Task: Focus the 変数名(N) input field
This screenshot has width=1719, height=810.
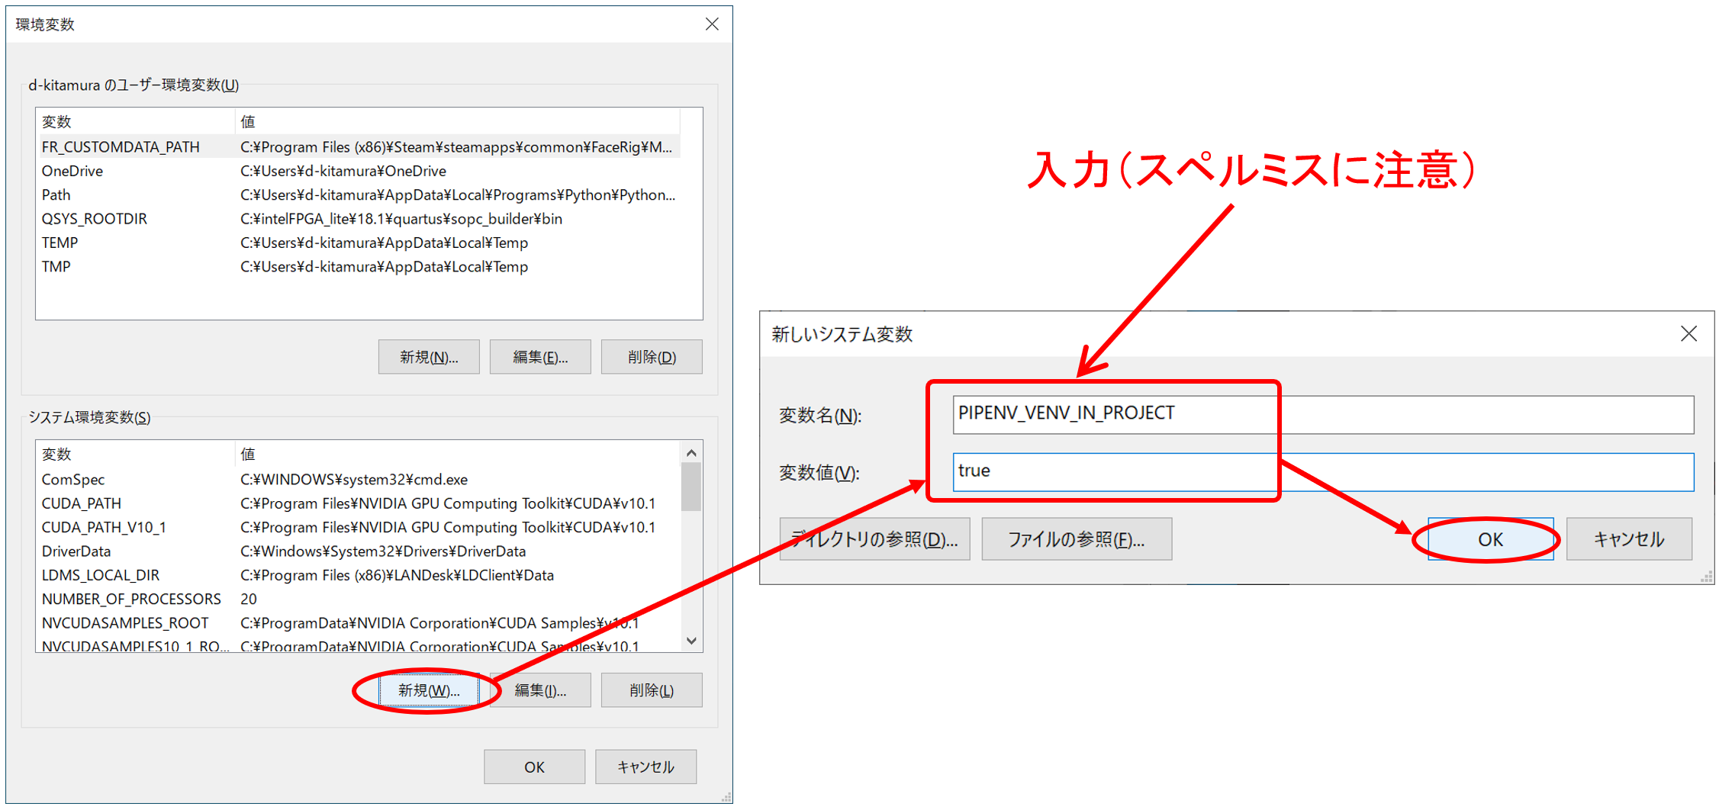Action: [x=1323, y=414]
